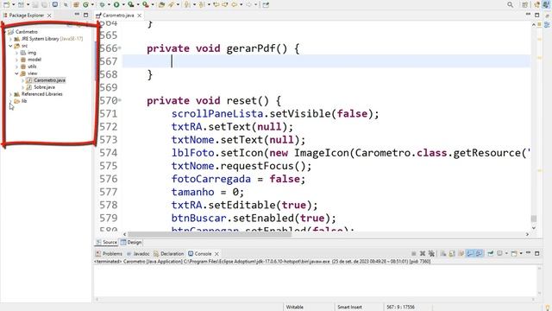Select the Carômetro project node
Viewport: 552px width, 311px height.
pos(27,32)
